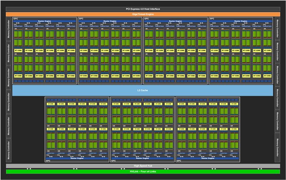This screenshot has width=286, height=180.
Task: Select Raster Engine in the bottom-middle GPC
Action: [142, 158]
